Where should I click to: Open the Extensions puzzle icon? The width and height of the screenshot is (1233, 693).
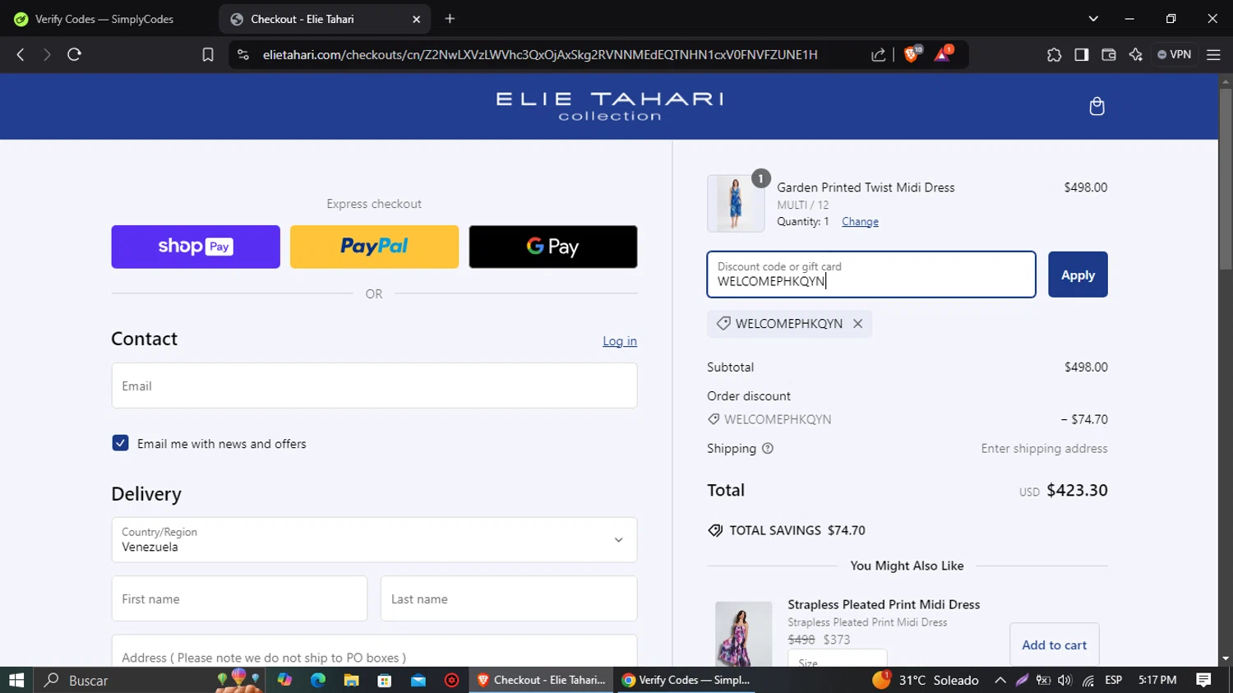pyautogui.click(x=1054, y=54)
